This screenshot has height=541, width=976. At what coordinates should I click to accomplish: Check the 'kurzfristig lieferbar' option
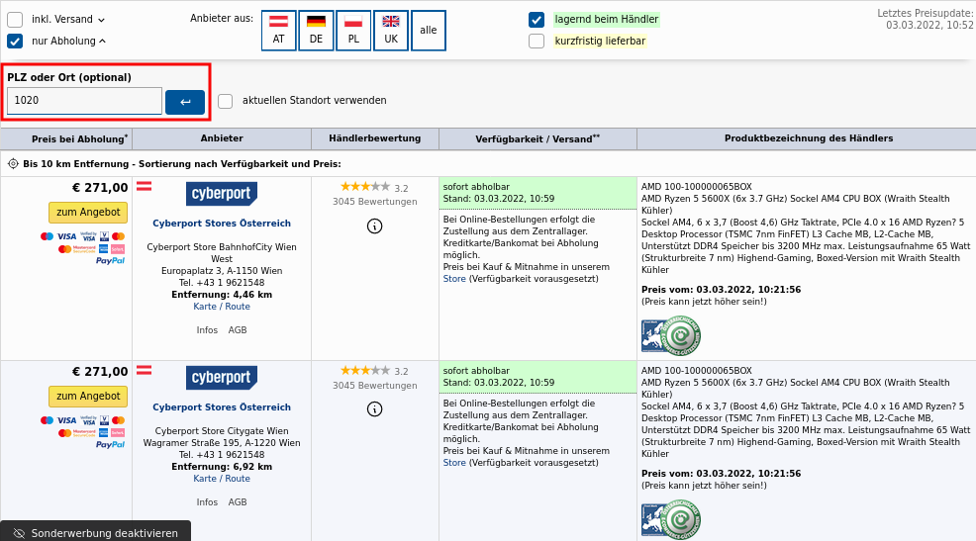coord(537,42)
